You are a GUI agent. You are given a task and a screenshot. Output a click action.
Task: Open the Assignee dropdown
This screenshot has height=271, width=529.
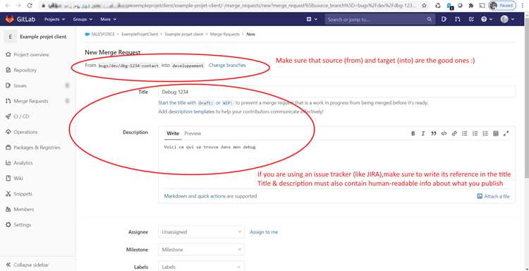coord(202,232)
